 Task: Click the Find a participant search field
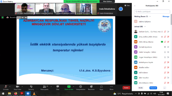[x=152, y=12]
